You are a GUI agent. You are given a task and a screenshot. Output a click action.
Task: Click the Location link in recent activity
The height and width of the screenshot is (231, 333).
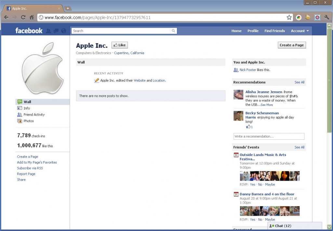tap(159, 80)
